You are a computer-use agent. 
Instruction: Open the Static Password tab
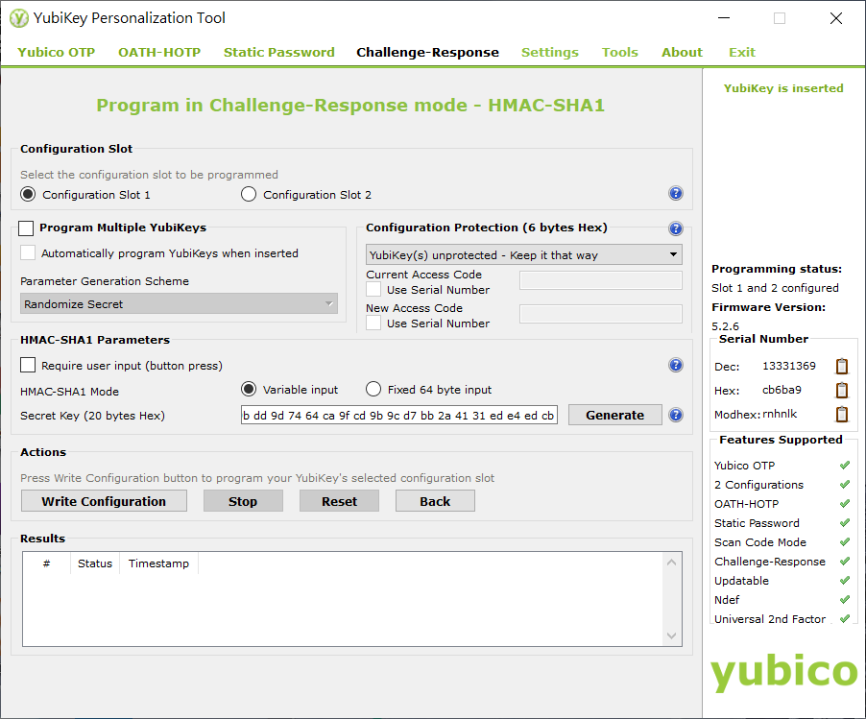point(279,53)
